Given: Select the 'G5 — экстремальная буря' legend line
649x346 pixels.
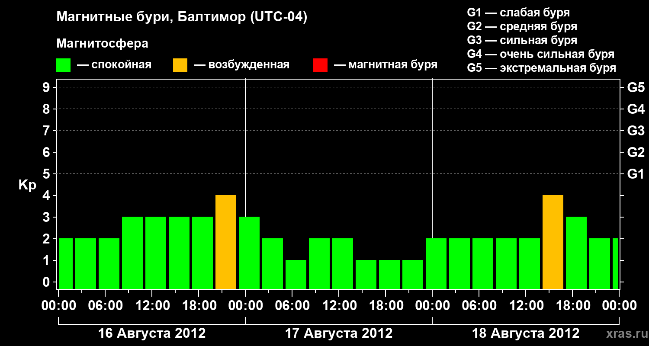Looking at the screenshot, I should tap(541, 68).
